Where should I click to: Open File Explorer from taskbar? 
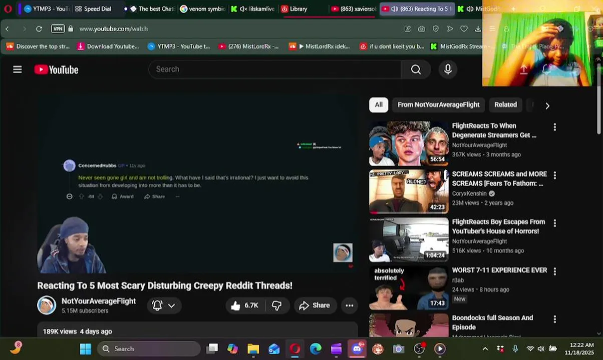(253, 349)
